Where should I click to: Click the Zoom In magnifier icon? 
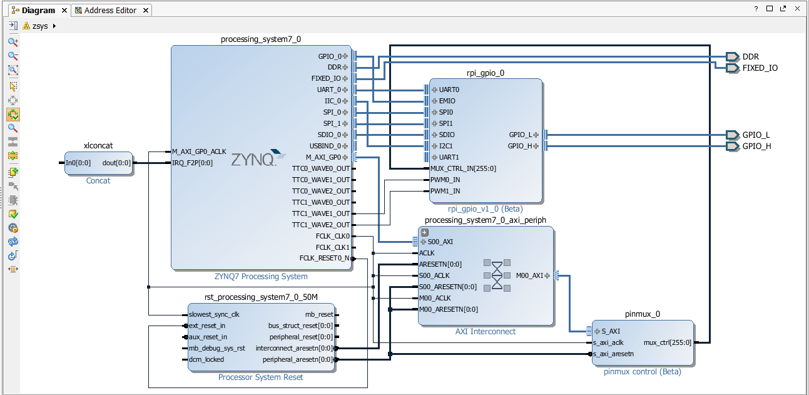point(13,42)
